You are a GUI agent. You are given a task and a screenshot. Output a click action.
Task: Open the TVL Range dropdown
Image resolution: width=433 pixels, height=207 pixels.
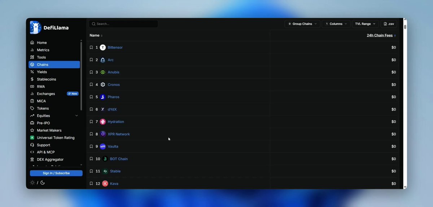pos(365,24)
